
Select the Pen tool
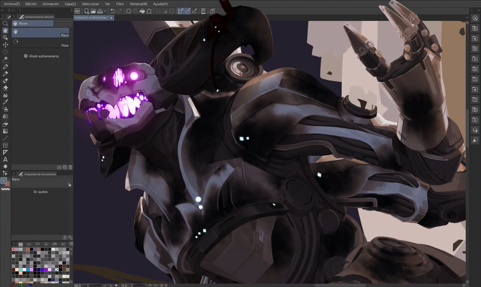[x=6, y=66]
